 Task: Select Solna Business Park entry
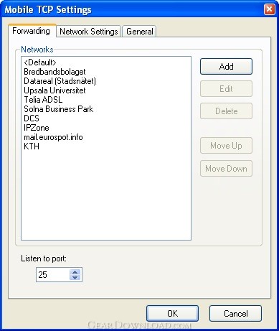pyautogui.click(x=59, y=109)
